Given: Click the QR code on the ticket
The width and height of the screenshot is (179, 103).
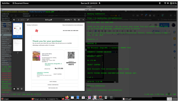Looking at the screenshot, I should tap(71, 55).
